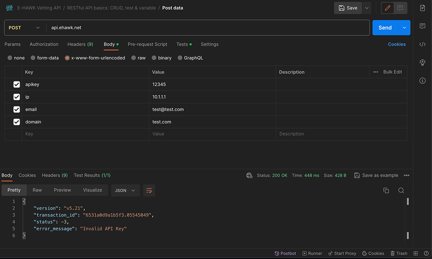
Task: Click the floppy disk Save icon
Action: 341,8
